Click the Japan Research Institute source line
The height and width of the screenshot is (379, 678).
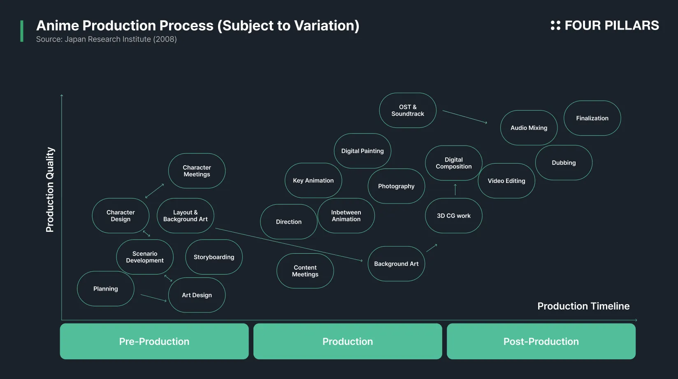pyautogui.click(x=107, y=39)
